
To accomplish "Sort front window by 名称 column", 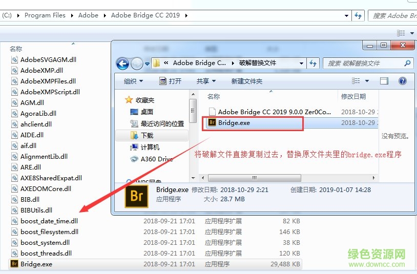I will click(214, 96).
